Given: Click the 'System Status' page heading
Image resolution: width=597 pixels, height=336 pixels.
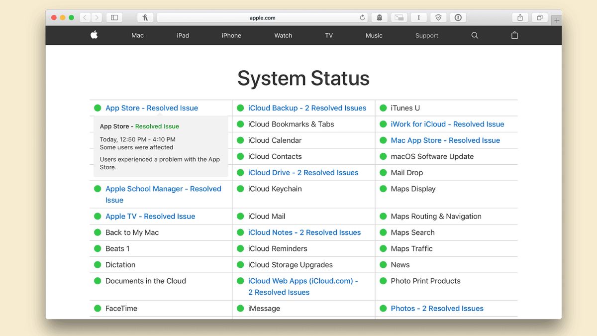Looking at the screenshot, I should (x=303, y=79).
